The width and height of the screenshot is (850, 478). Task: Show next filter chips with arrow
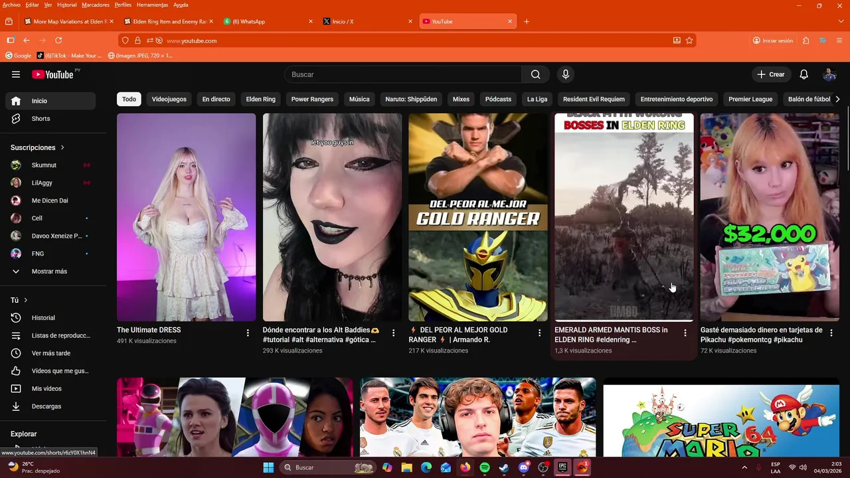(x=837, y=99)
